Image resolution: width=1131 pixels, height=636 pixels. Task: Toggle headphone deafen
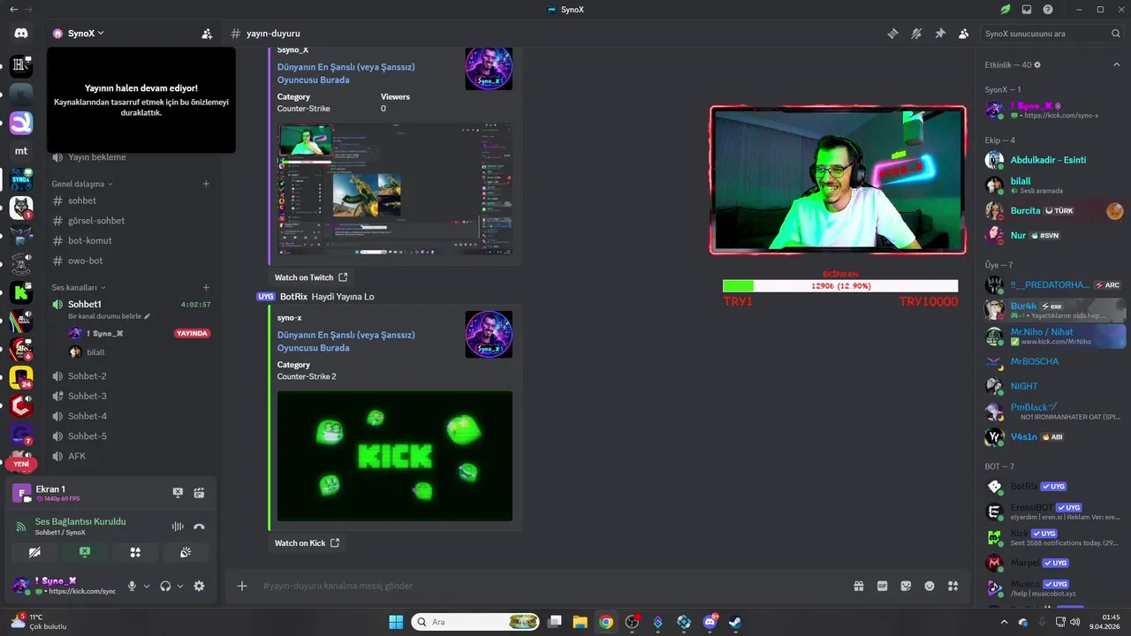pos(165,586)
